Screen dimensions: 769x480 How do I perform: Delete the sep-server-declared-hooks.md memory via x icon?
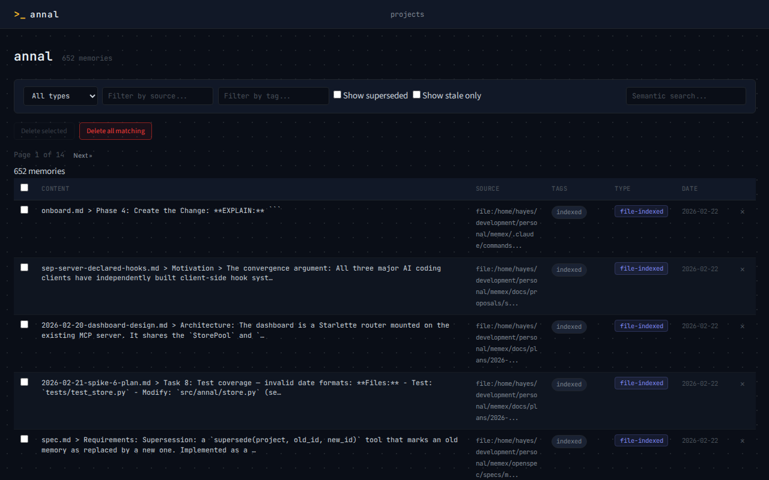click(743, 269)
